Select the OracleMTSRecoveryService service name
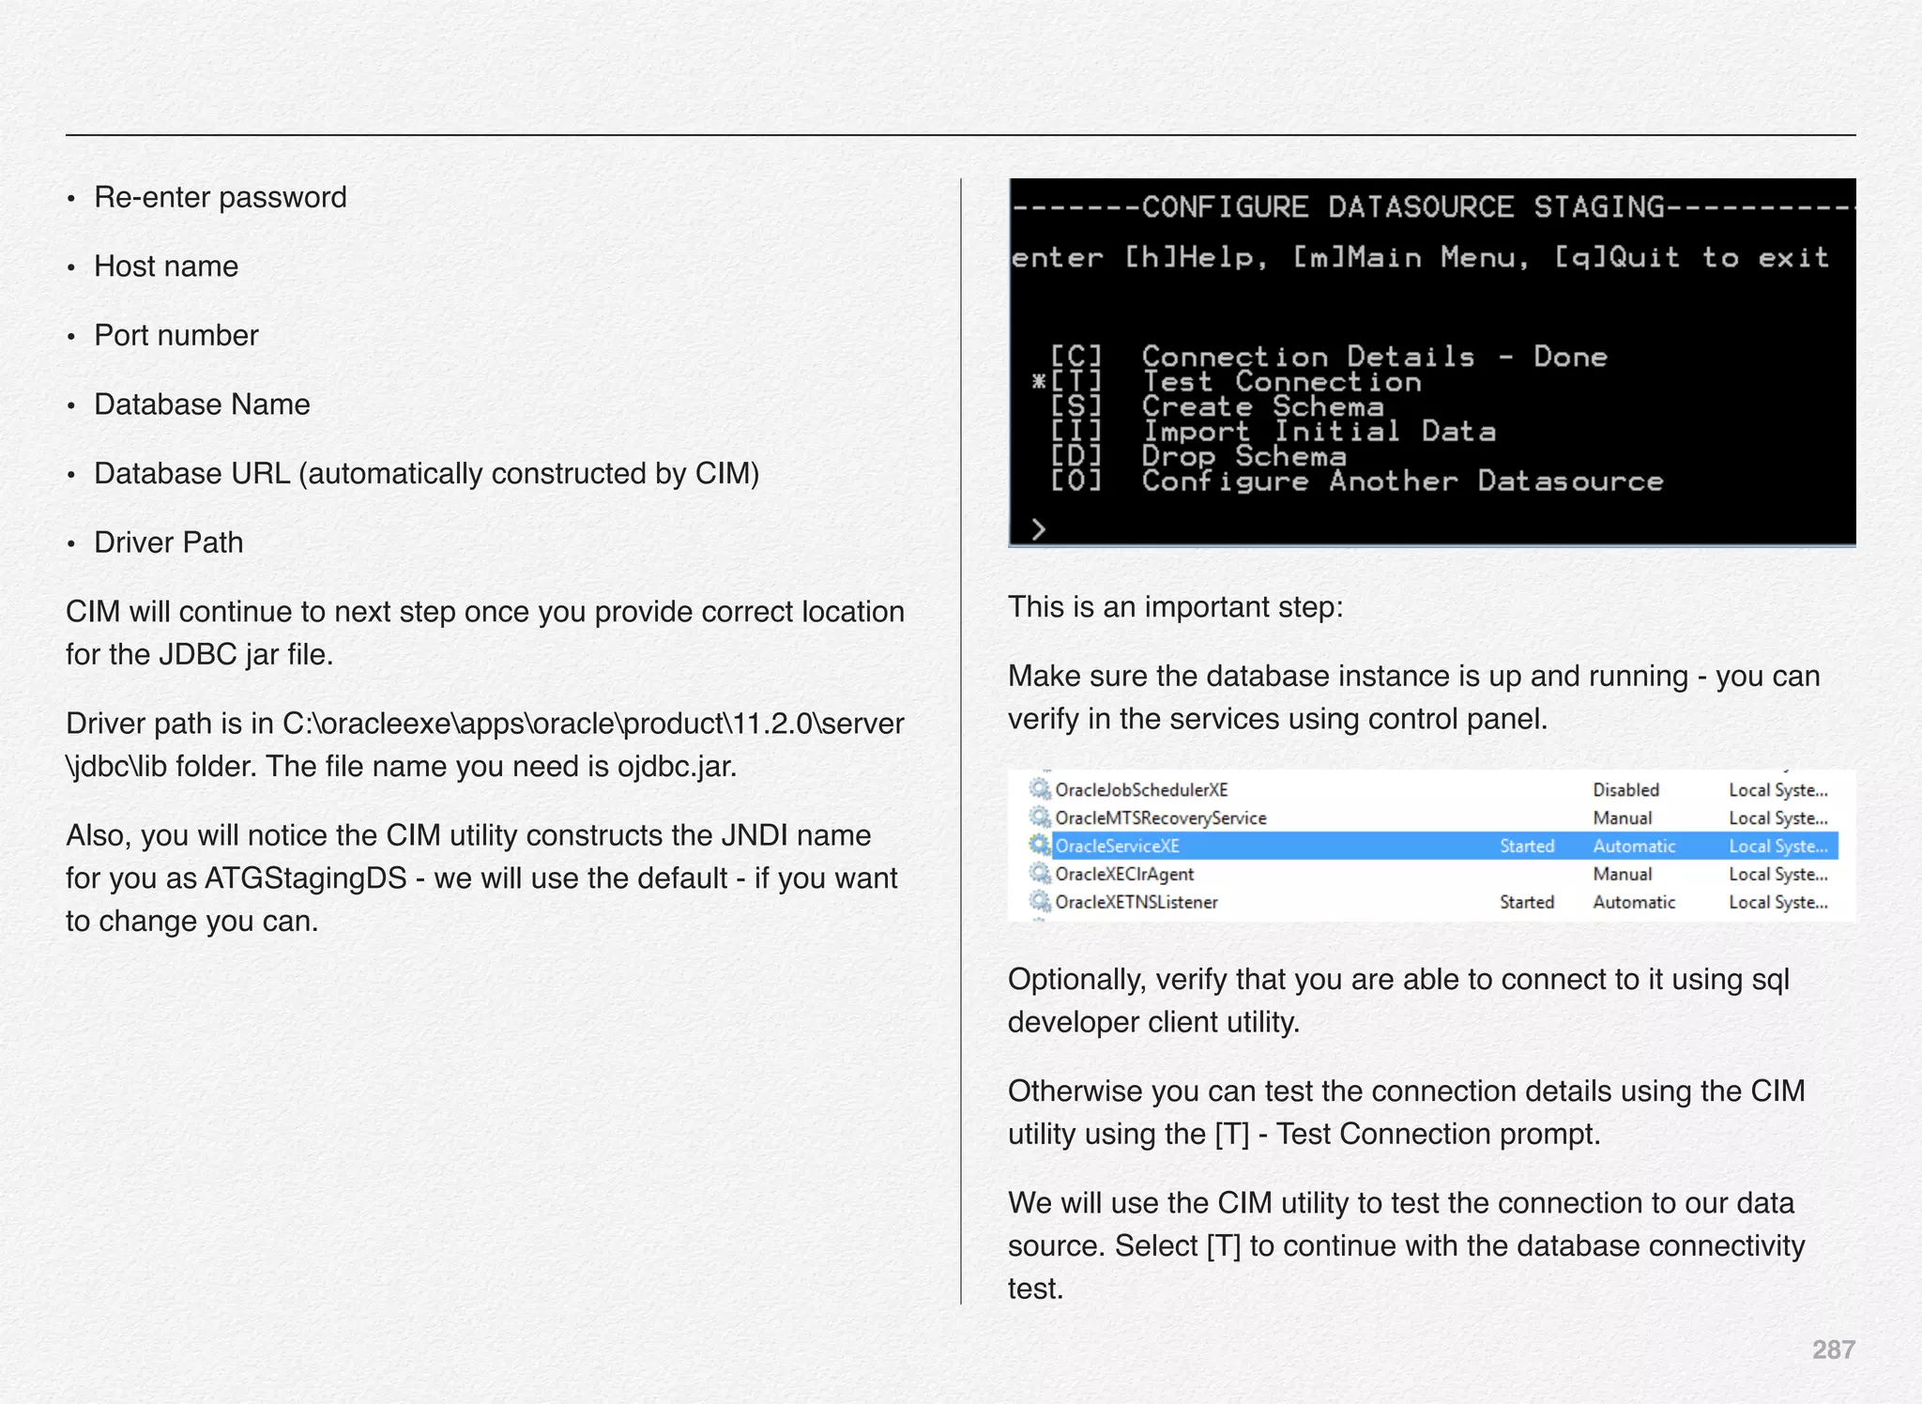Image resolution: width=1922 pixels, height=1404 pixels. pyautogui.click(x=1161, y=818)
